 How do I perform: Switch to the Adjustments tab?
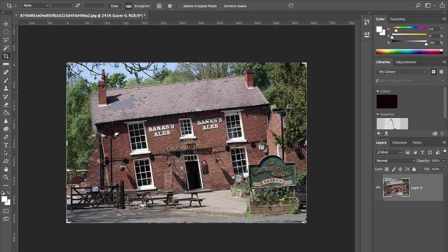[x=406, y=62]
